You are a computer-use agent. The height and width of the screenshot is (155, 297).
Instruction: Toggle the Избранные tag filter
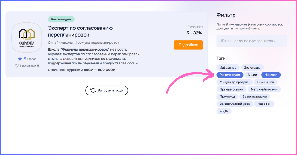coord(228,68)
